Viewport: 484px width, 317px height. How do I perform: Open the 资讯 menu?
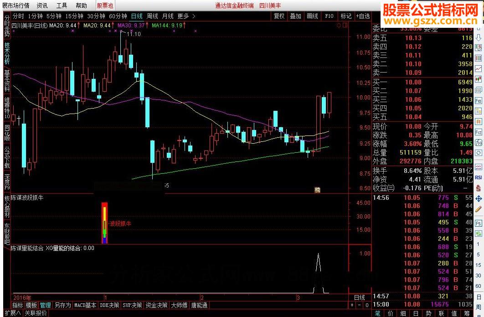(x=42, y=5)
